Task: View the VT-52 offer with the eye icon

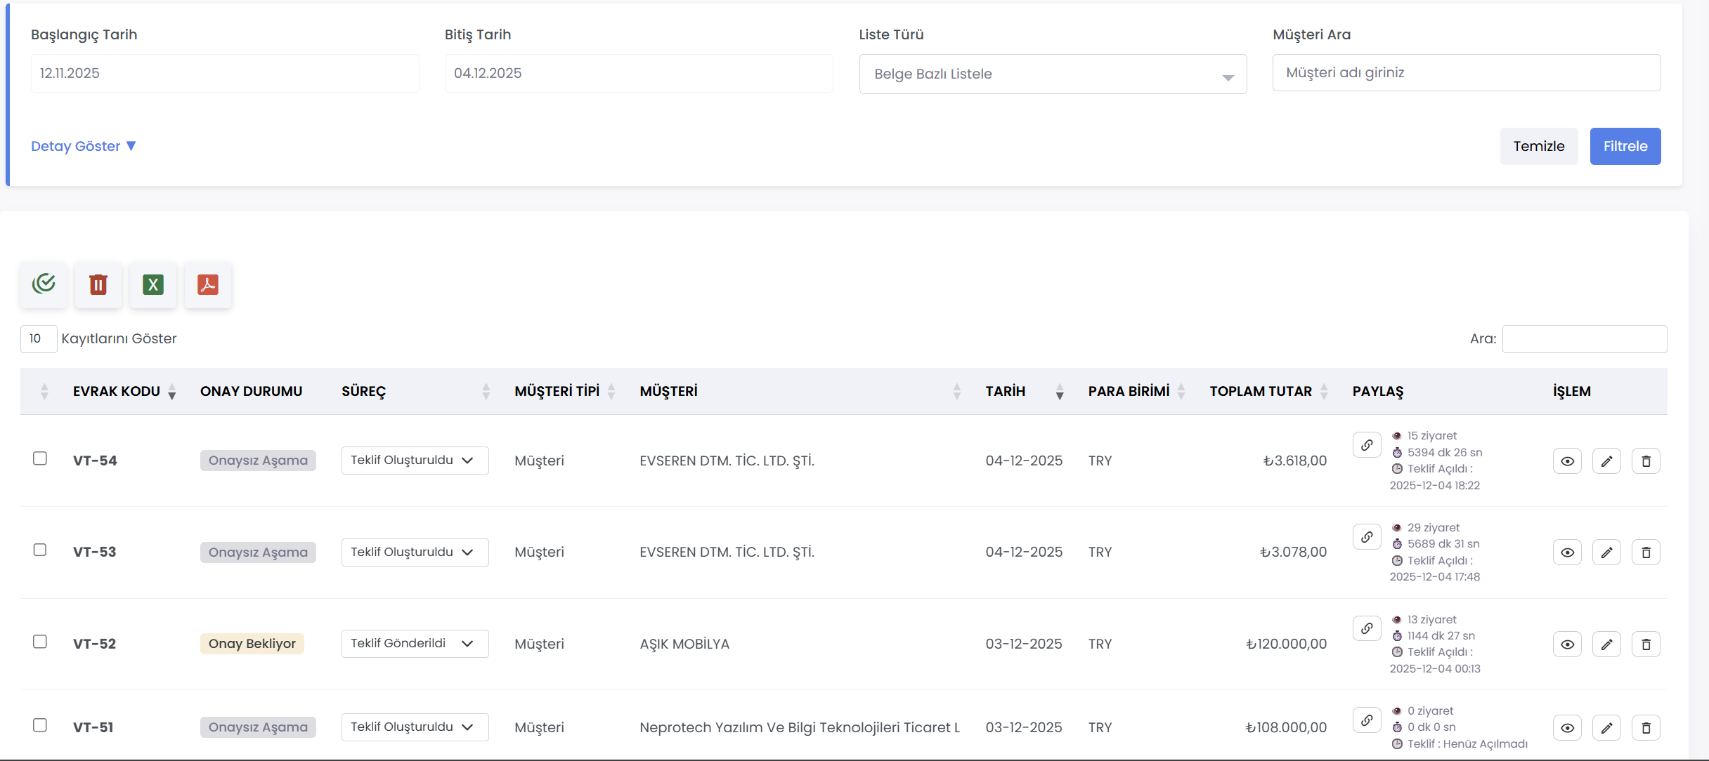Action: click(x=1567, y=644)
